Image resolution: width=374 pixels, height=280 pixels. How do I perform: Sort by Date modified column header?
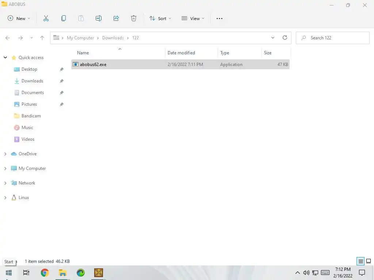pyautogui.click(x=181, y=53)
